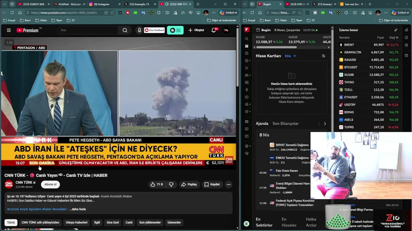Screen dimensions: 412x231
Task: Edit the İzleme listesi with pencil icon
Action: 396,30
